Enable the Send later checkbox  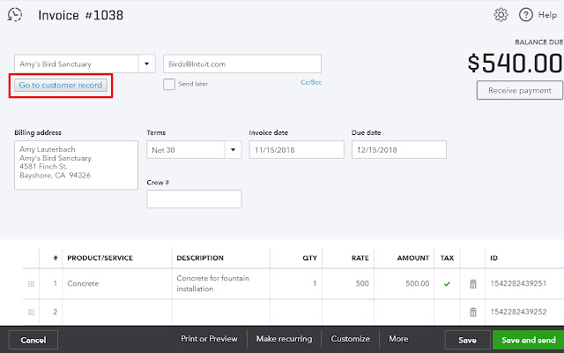[x=169, y=85]
